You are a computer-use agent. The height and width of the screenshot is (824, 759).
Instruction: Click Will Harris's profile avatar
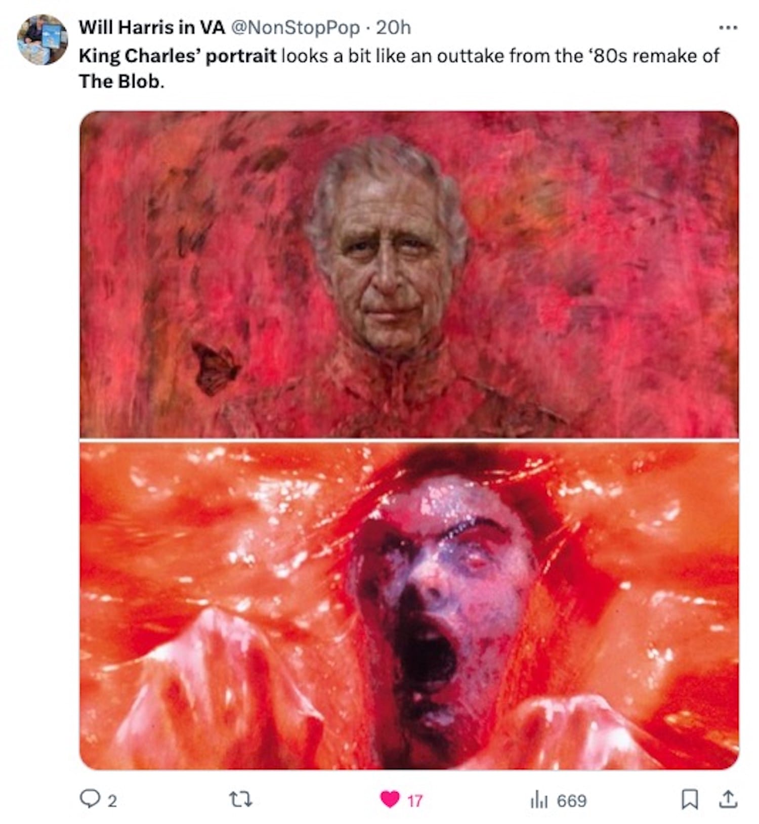coord(43,39)
